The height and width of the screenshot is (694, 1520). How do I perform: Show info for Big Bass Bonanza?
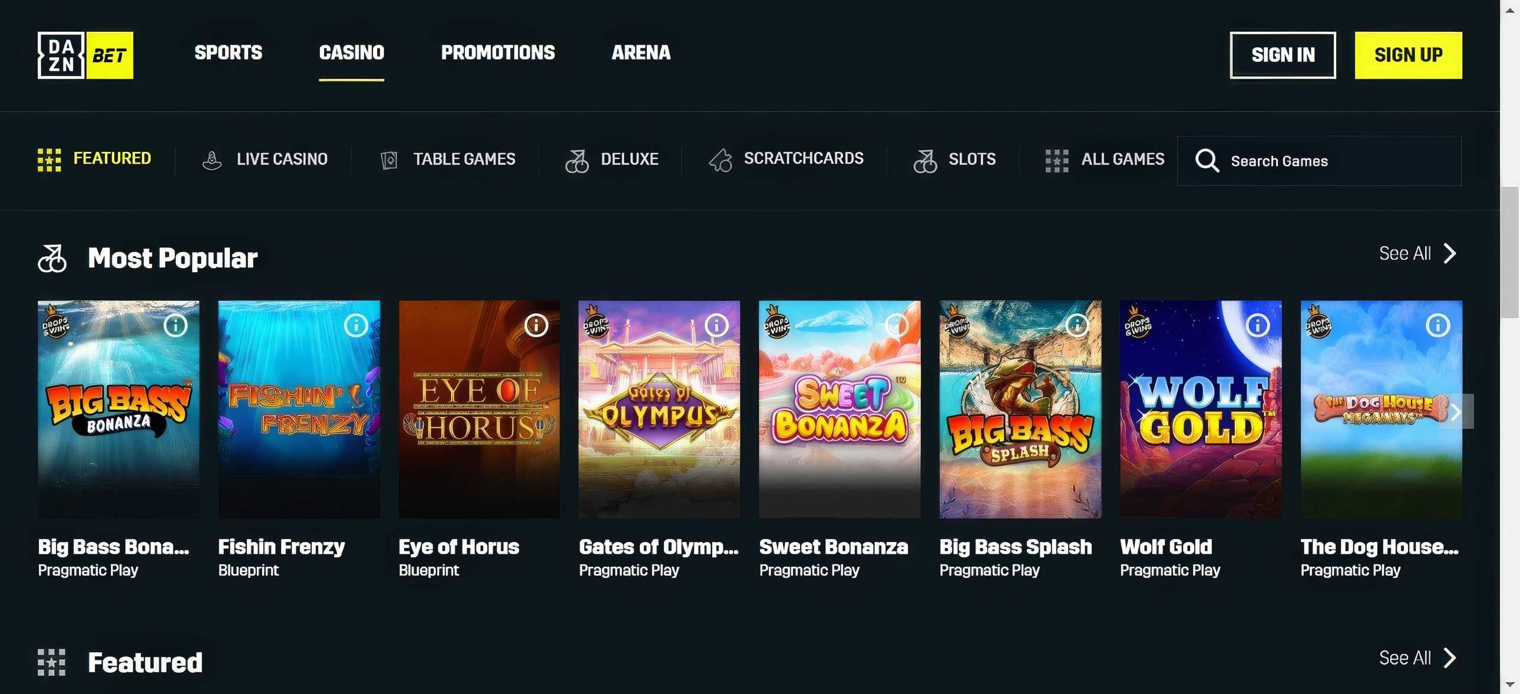[x=174, y=325]
